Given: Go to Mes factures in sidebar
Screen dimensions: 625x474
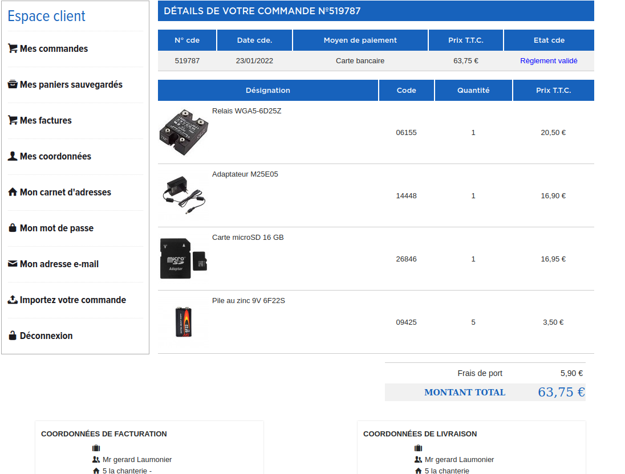Looking at the screenshot, I should pyautogui.click(x=46, y=120).
